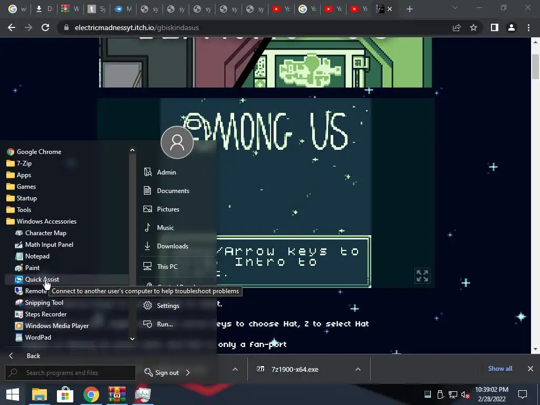This screenshot has height=405, width=540.
Task: Open the 7z1900-x64.exe downloaded file
Action: [x=295, y=369]
